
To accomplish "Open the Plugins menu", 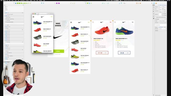I will pyautogui.click(x=31, y=1).
